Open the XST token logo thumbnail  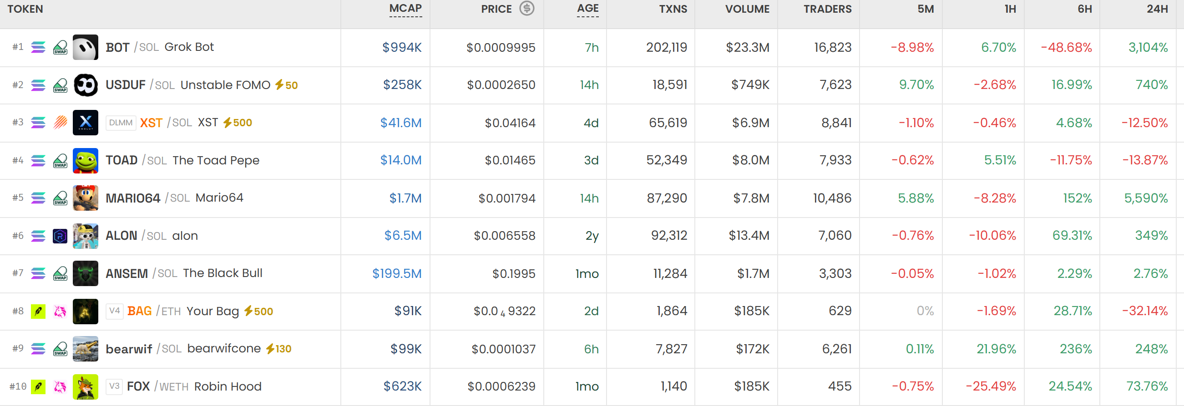pyautogui.click(x=86, y=123)
